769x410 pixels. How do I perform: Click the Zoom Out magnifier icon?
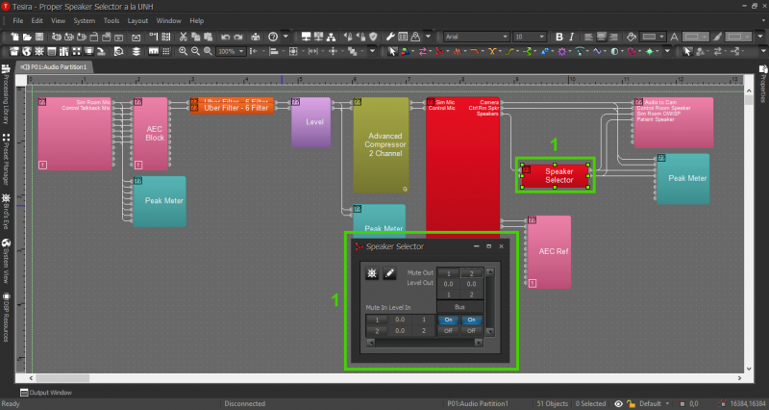click(x=195, y=51)
